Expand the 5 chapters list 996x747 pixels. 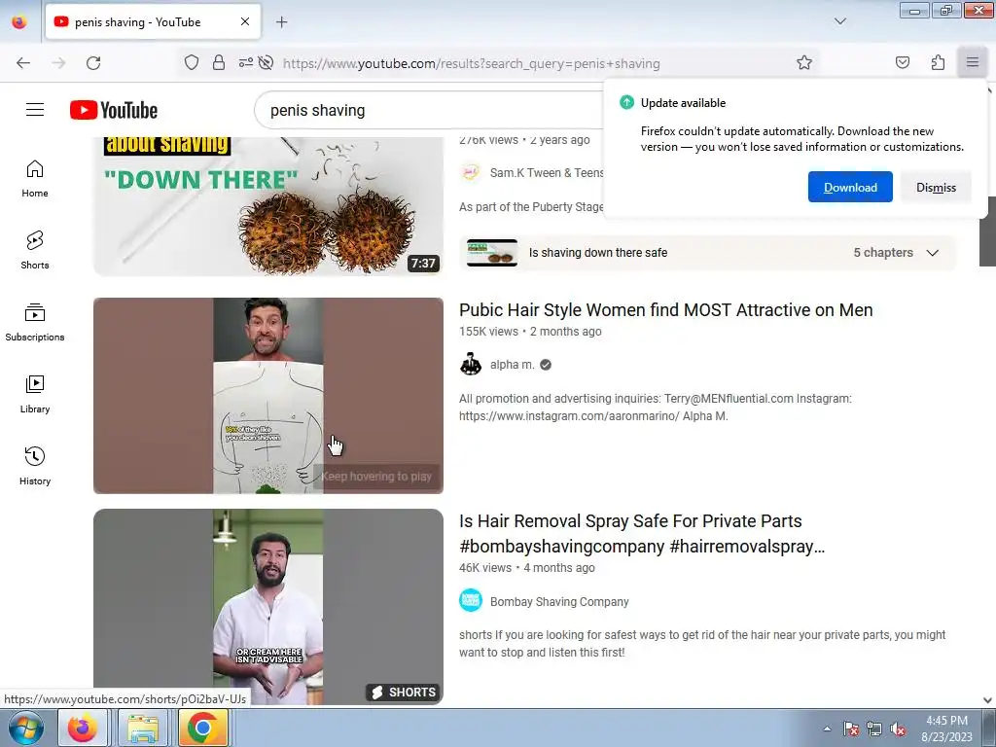coord(933,253)
